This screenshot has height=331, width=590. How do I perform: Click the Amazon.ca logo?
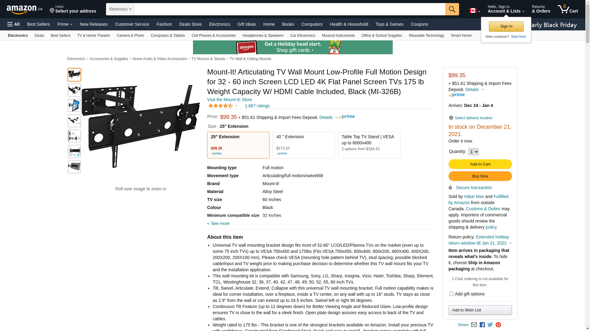point(25,10)
